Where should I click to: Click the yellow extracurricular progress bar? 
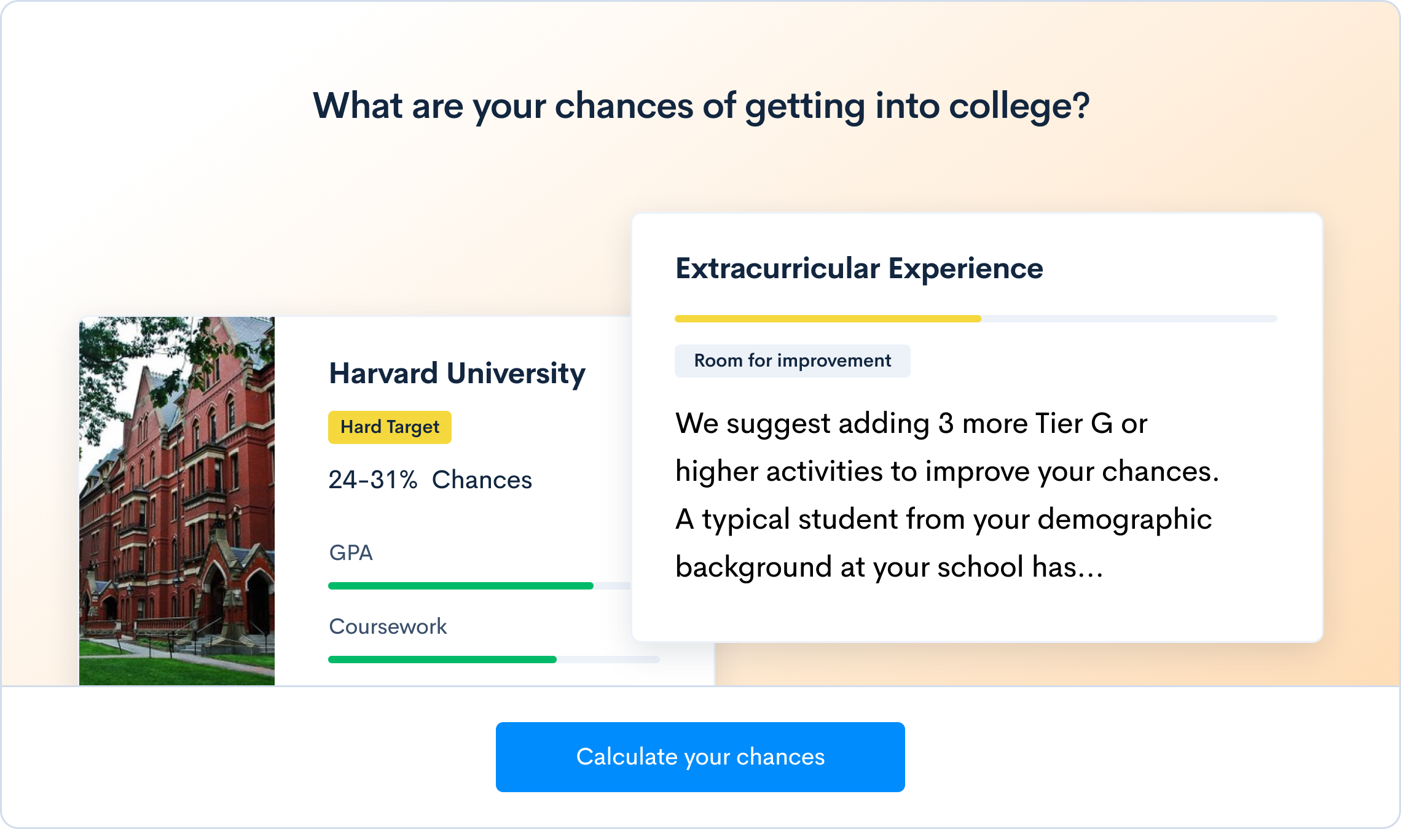(x=828, y=319)
